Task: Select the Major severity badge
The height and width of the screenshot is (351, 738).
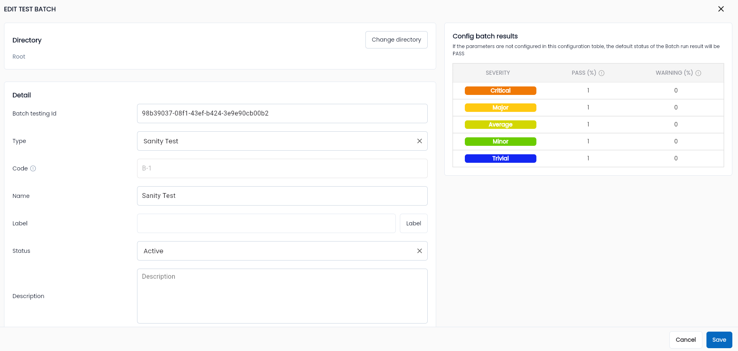Action: (500, 107)
